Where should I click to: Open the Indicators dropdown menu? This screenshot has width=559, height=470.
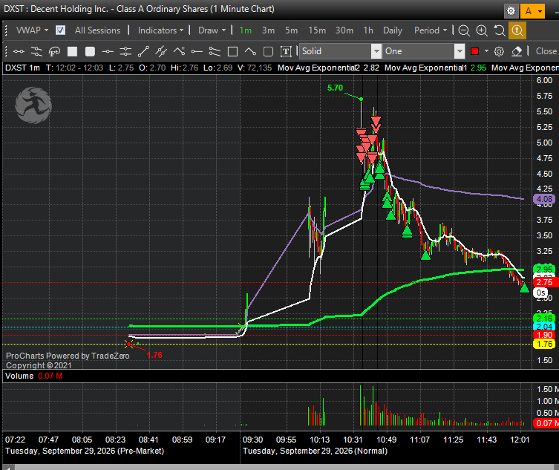click(x=161, y=30)
